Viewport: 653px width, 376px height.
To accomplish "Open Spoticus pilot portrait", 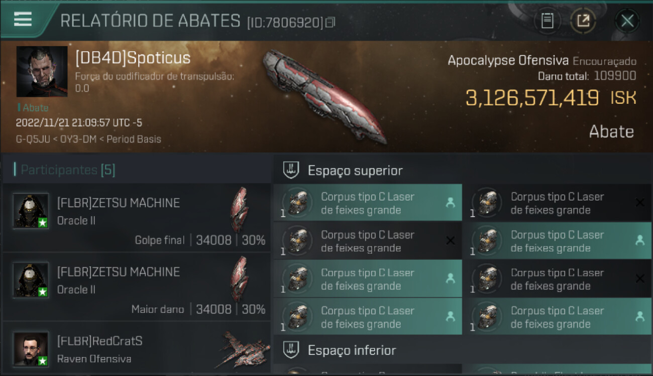I will coord(42,71).
